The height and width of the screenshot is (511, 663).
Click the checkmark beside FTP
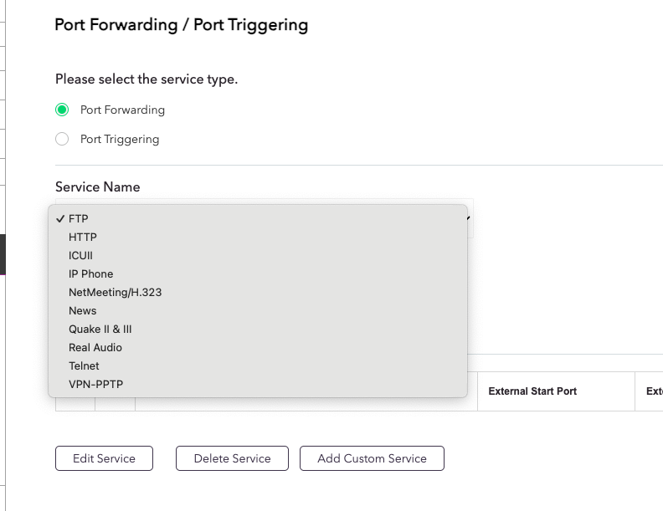[60, 219]
